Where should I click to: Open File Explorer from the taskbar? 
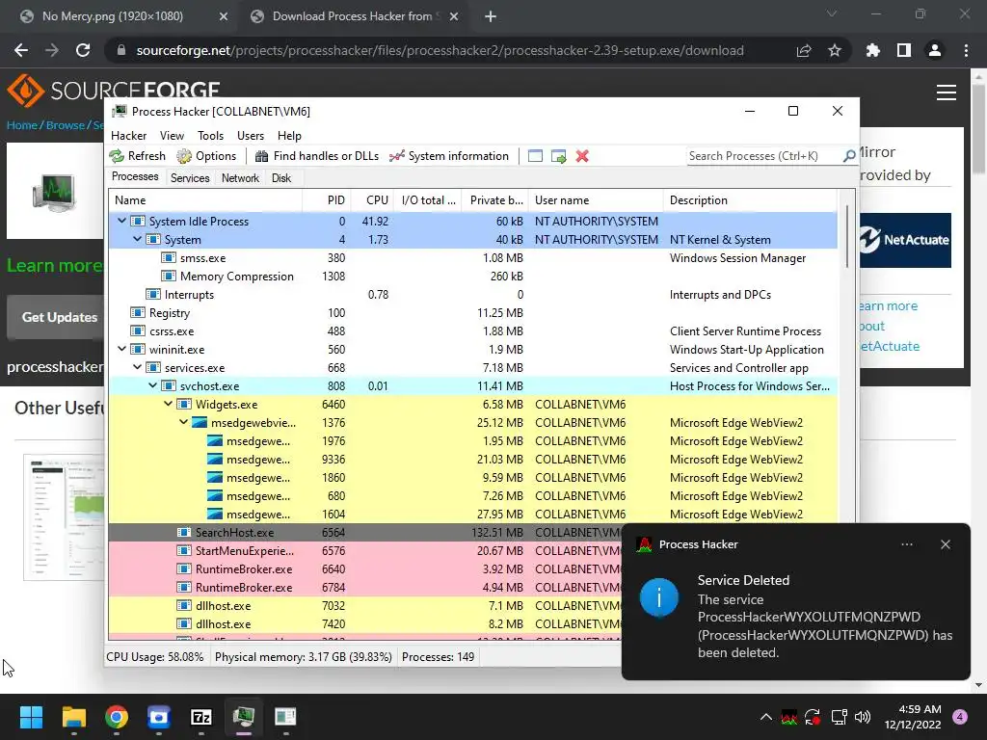point(73,717)
